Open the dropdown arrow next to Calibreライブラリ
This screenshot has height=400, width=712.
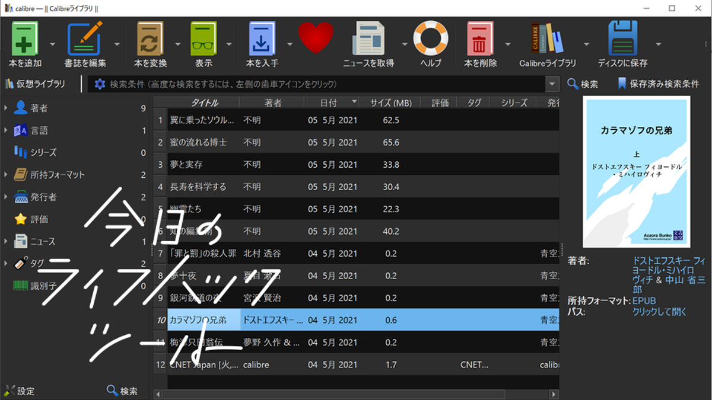587,44
